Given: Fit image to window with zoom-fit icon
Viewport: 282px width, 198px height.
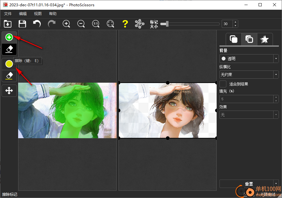Looking at the screenshot, I should point(110,24).
